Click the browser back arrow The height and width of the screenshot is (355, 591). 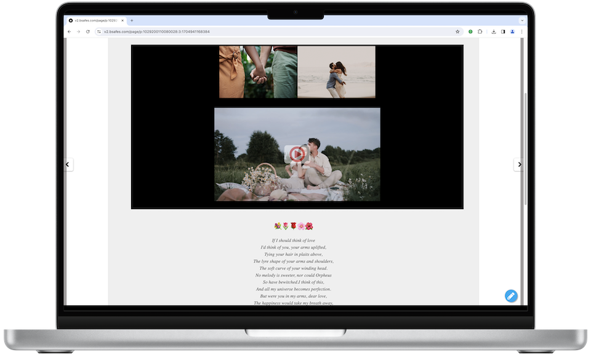coord(70,31)
